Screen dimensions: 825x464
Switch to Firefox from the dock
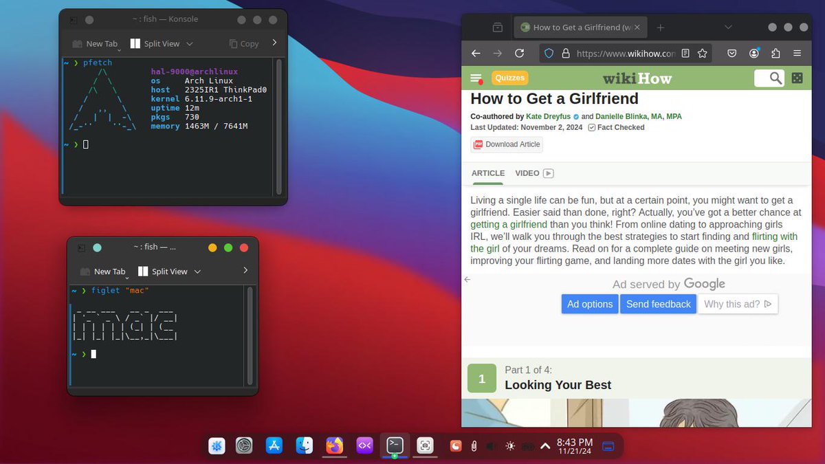335,446
